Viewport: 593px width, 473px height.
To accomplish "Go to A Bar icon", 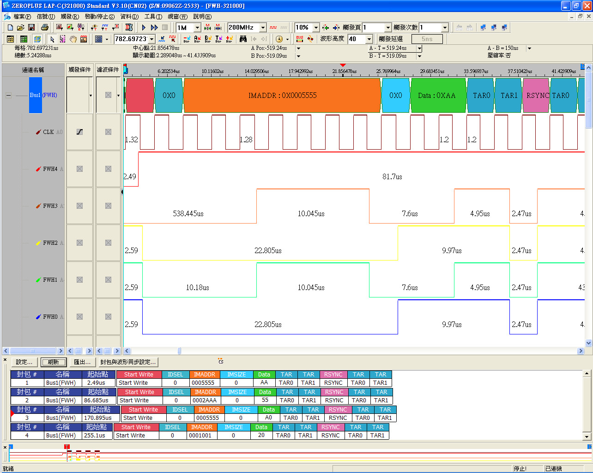I will click(197, 39).
